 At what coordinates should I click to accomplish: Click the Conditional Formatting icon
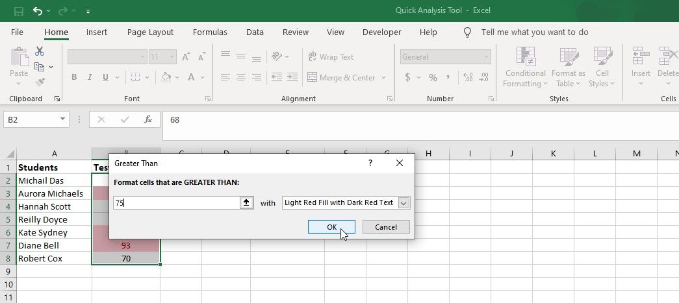[525, 57]
